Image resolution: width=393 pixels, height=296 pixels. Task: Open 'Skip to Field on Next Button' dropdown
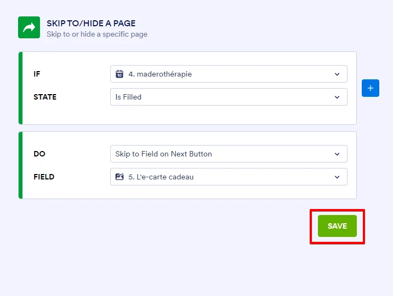(x=219, y=154)
